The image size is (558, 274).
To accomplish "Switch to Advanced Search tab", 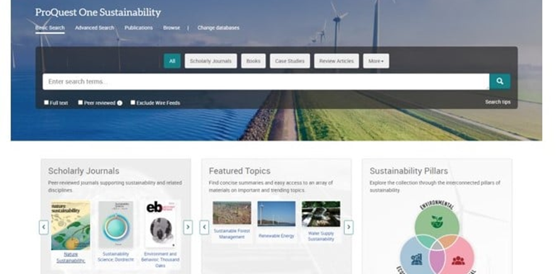I will [95, 28].
